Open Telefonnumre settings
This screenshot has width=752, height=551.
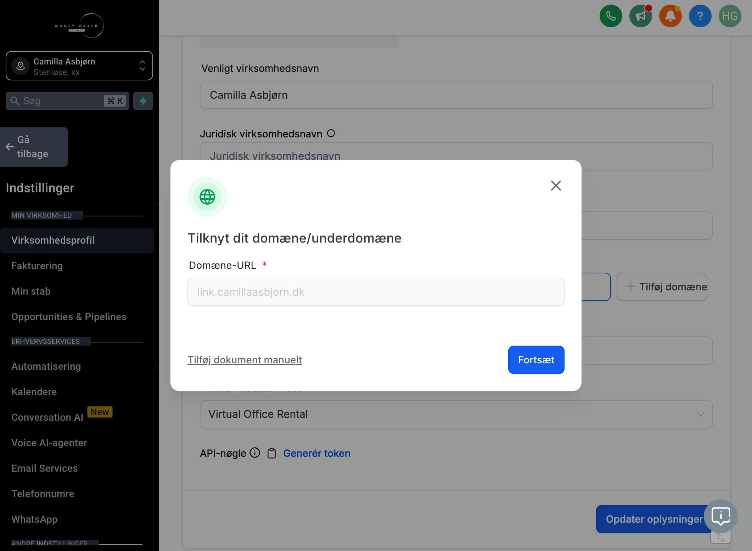(43, 494)
